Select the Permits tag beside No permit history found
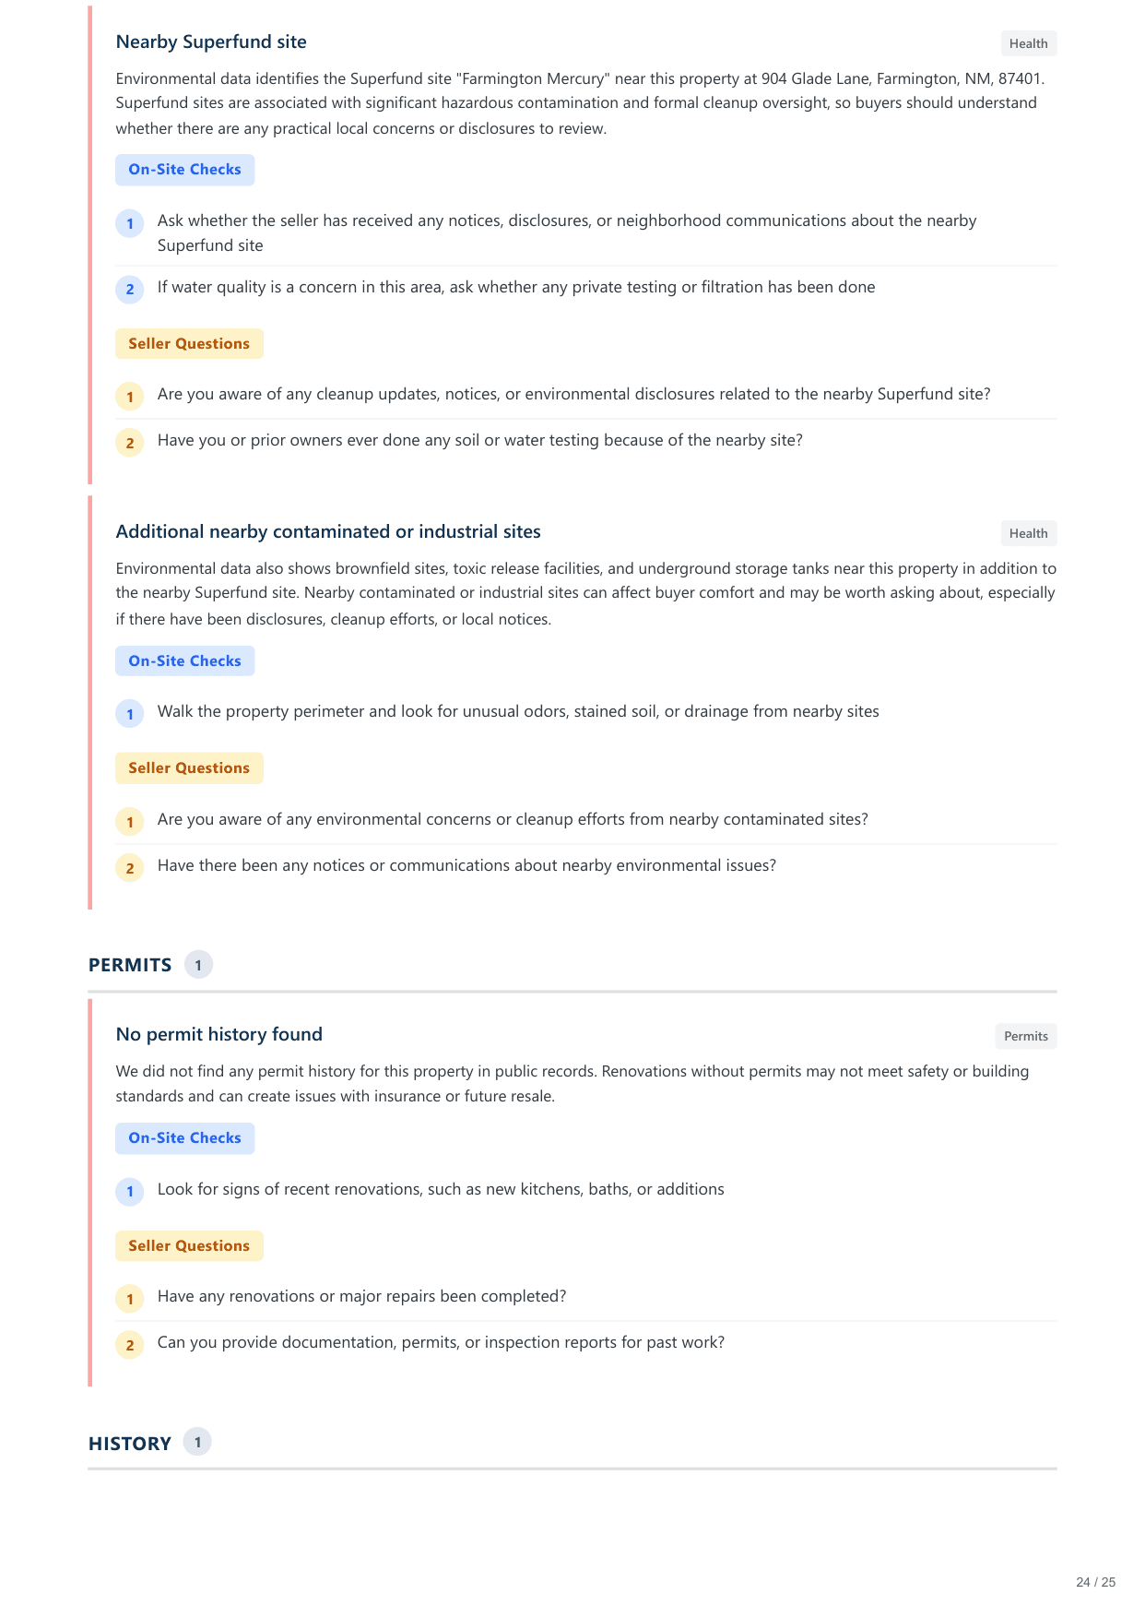Viewport: 1145px width, 1618px height. [1025, 1036]
